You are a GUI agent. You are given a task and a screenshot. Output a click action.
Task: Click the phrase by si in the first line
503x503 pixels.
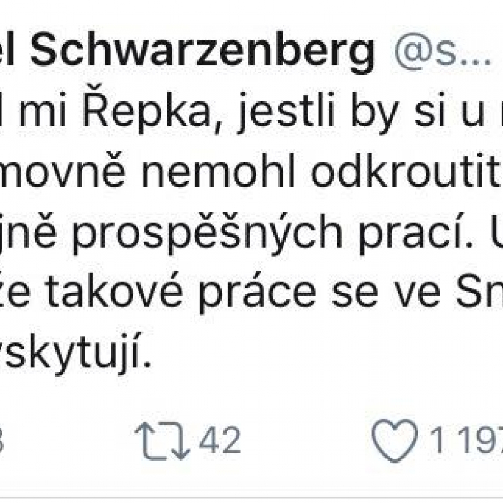[x=400, y=111]
